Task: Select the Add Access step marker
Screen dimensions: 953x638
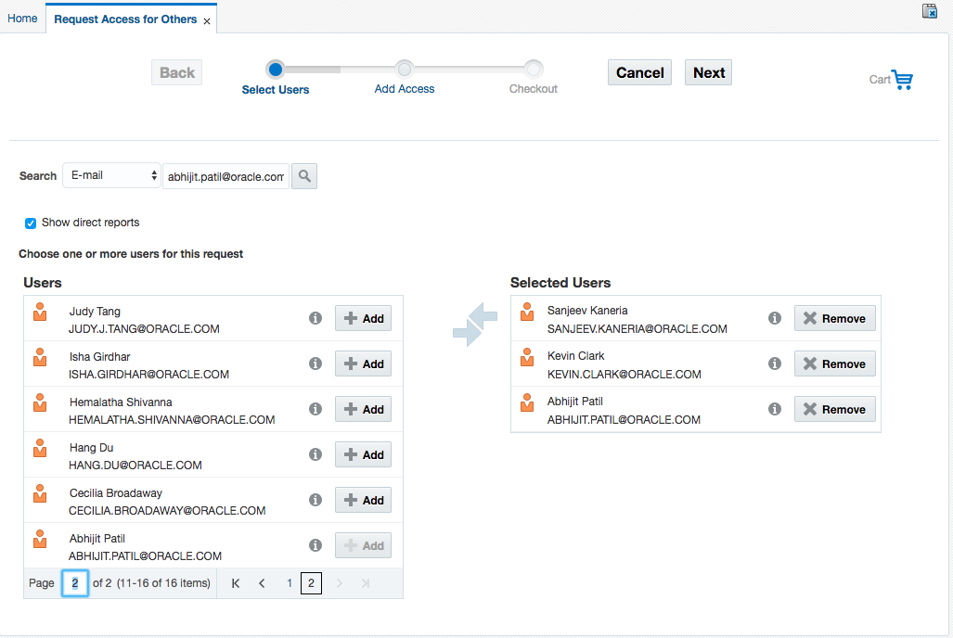Action: pyautogui.click(x=405, y=69)
